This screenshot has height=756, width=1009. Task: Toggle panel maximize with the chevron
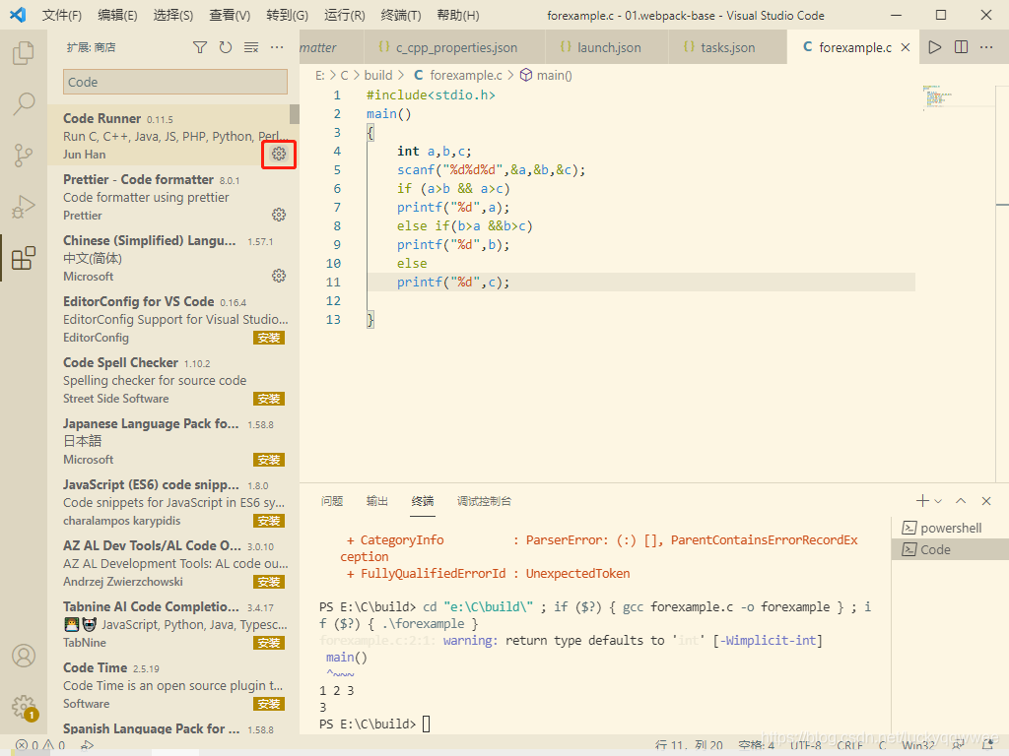(961, 500)
